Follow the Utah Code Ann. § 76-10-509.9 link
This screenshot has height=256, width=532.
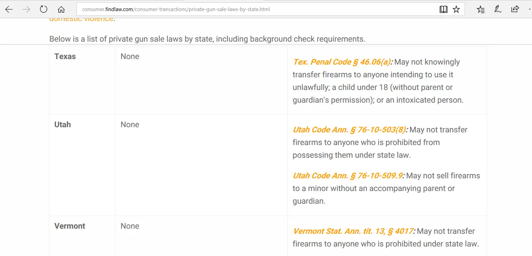[348, 176]
